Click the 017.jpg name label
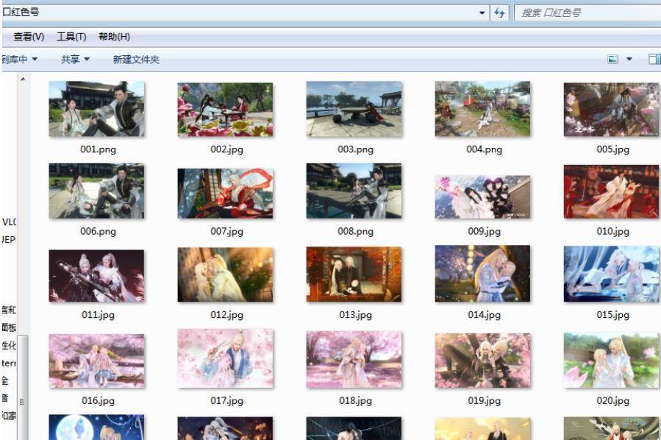 tap(226, 400)
